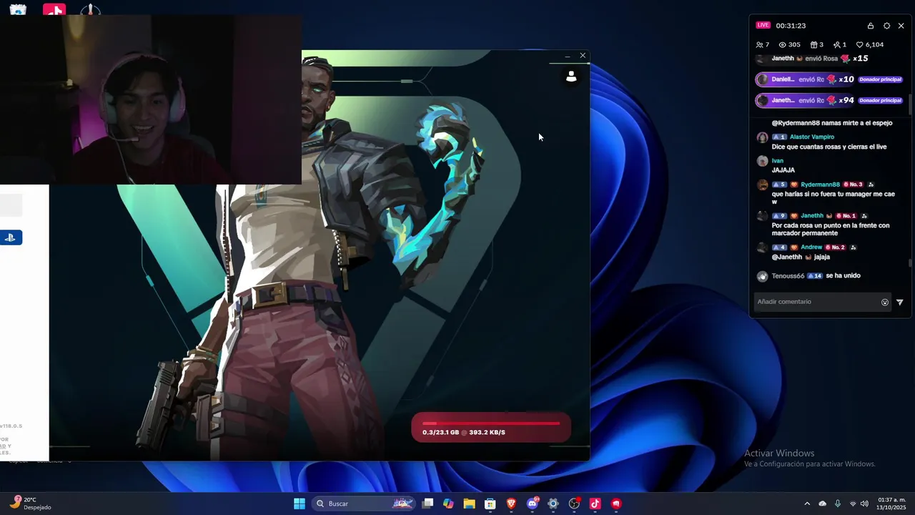Click the No.3 badge beside Rydermann88
Viewport: 915px width, 515px height.
coord(854,185)
